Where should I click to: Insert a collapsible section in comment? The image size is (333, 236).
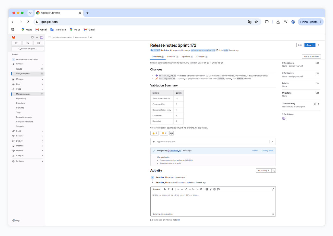201,189
